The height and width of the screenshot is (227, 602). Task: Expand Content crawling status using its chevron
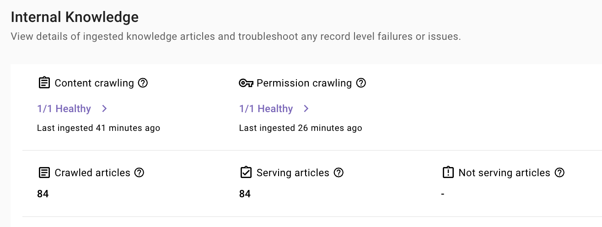pyautogui.click(x=104, y=108)
